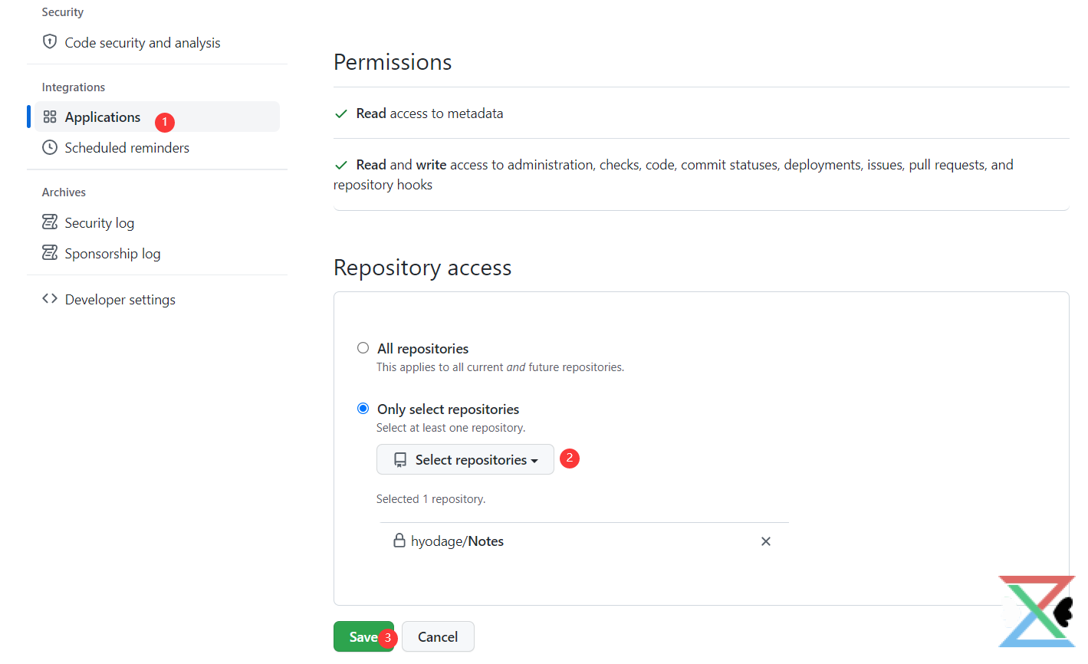Click the hyodage/Notes repository name
This screenshot has height=664, width=1088.
(x=457, y=541)
